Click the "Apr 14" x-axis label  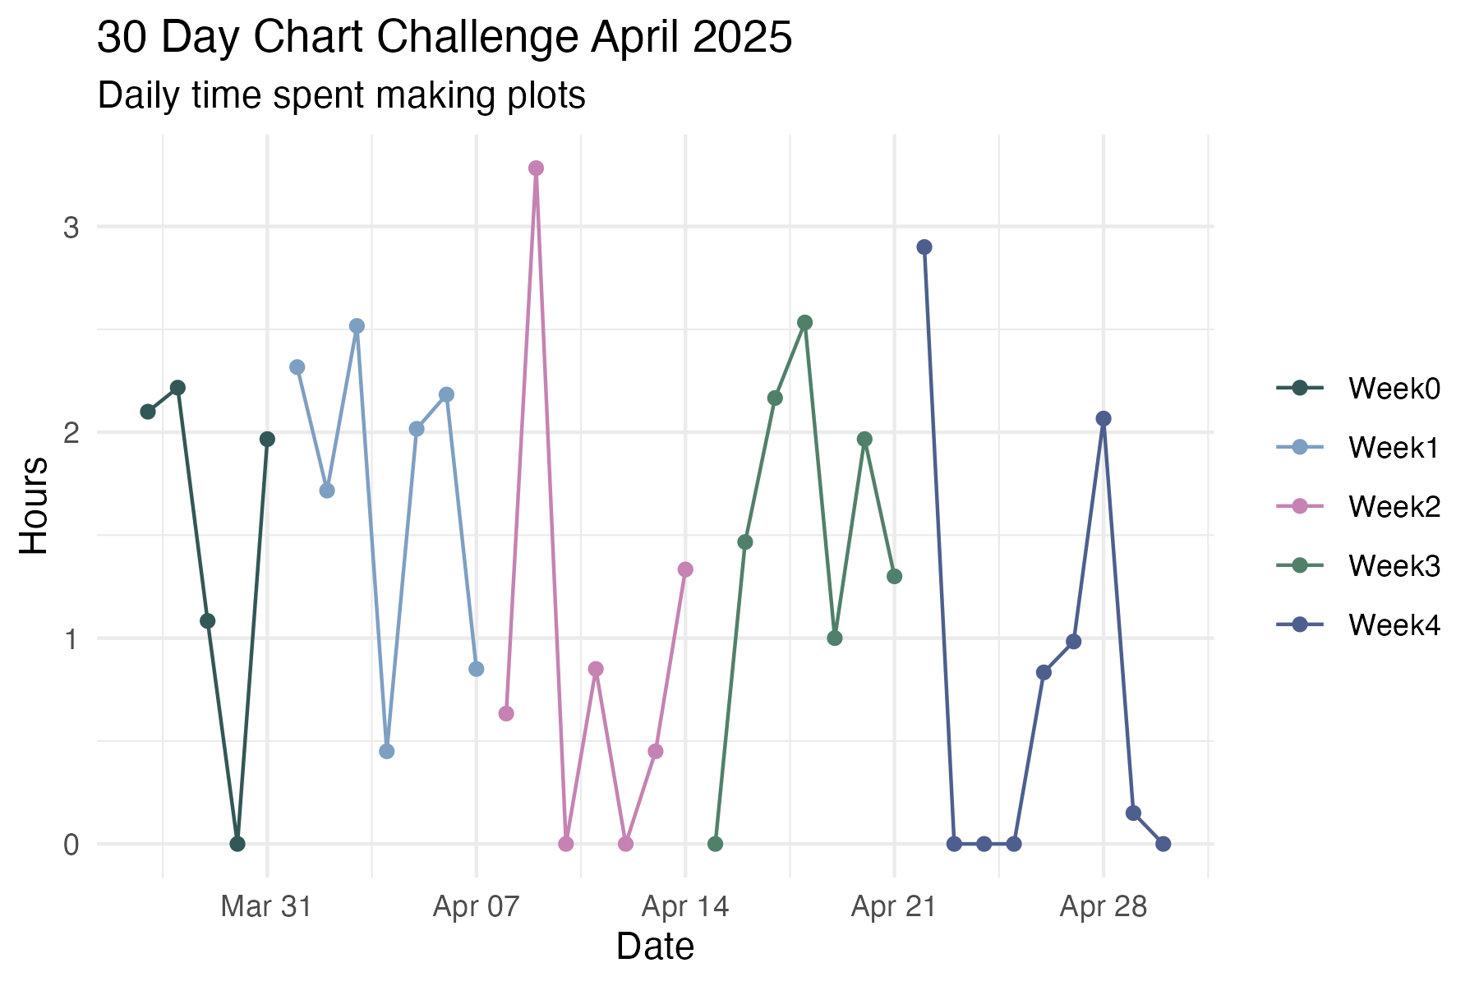point(685,907)
